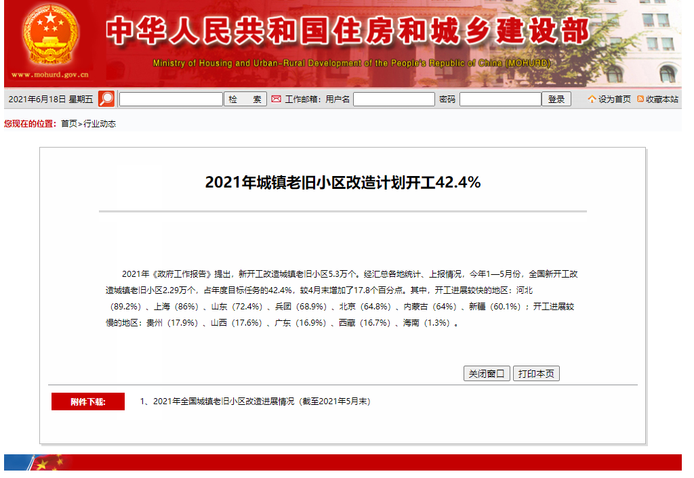Open the 设为首页 link
Screen dimensions: 694x478
point(614,100)
